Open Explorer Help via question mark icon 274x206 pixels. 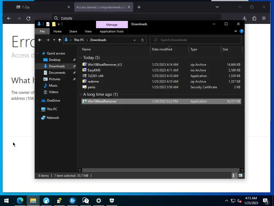point(242,31)
